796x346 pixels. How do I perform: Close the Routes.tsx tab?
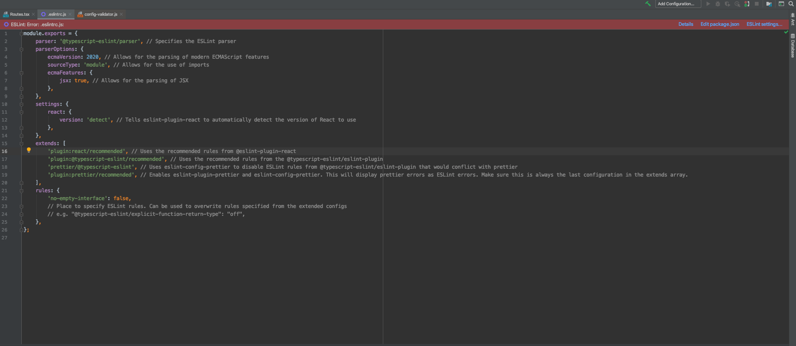point(33,14)
